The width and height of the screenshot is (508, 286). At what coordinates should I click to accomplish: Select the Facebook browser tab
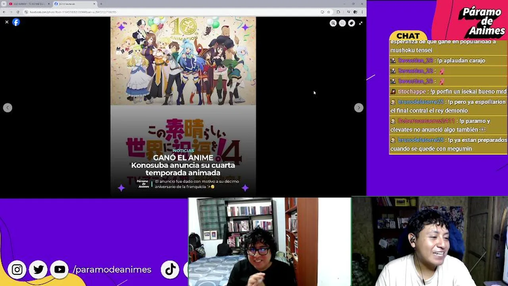click(x=75, y=4)
